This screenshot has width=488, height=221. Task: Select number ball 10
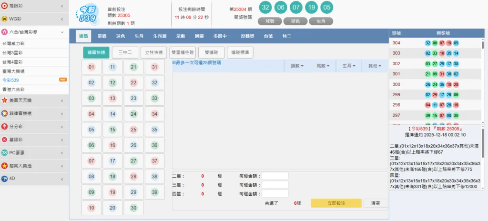click(91, 208)
